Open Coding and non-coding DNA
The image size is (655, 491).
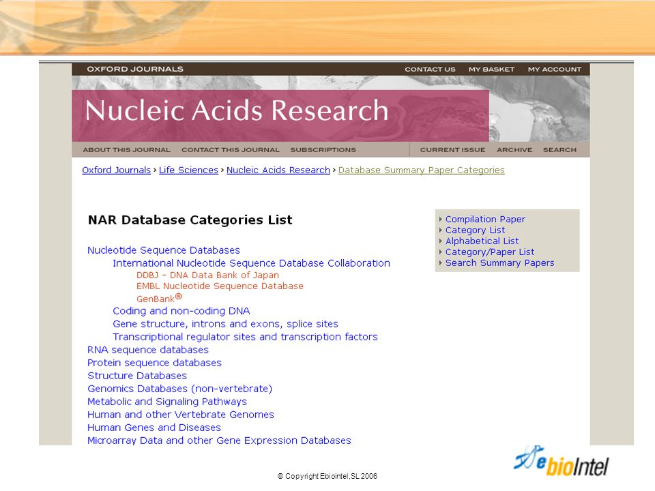coord(181,311)
